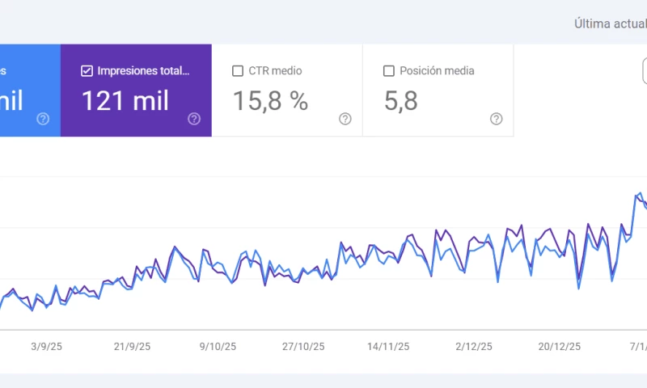
Task: Click the 9/10/25 date axis label
Action: tap(218, 347)
